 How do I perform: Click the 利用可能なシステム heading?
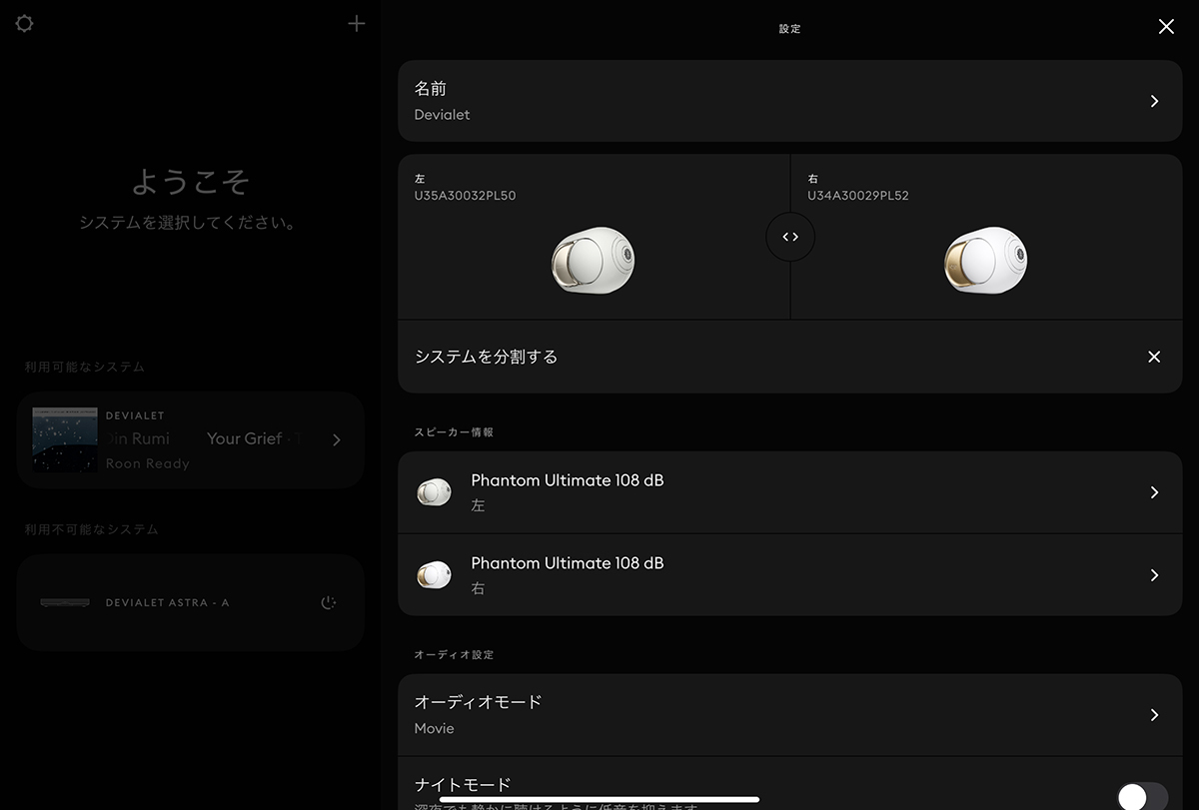coord(85,367)
